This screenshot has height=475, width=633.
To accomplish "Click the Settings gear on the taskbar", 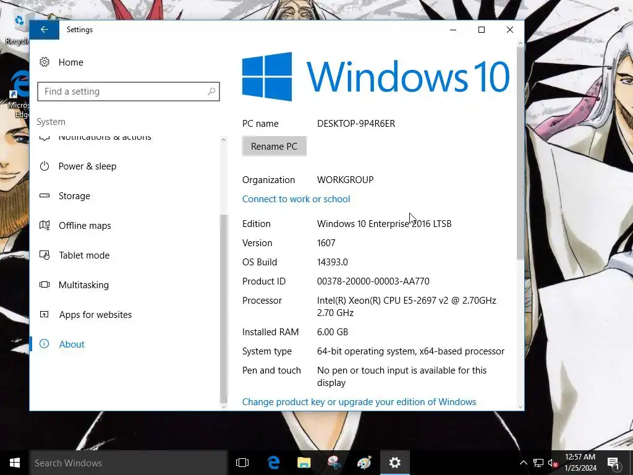I will pyautogui.click(x=395, y=463).
